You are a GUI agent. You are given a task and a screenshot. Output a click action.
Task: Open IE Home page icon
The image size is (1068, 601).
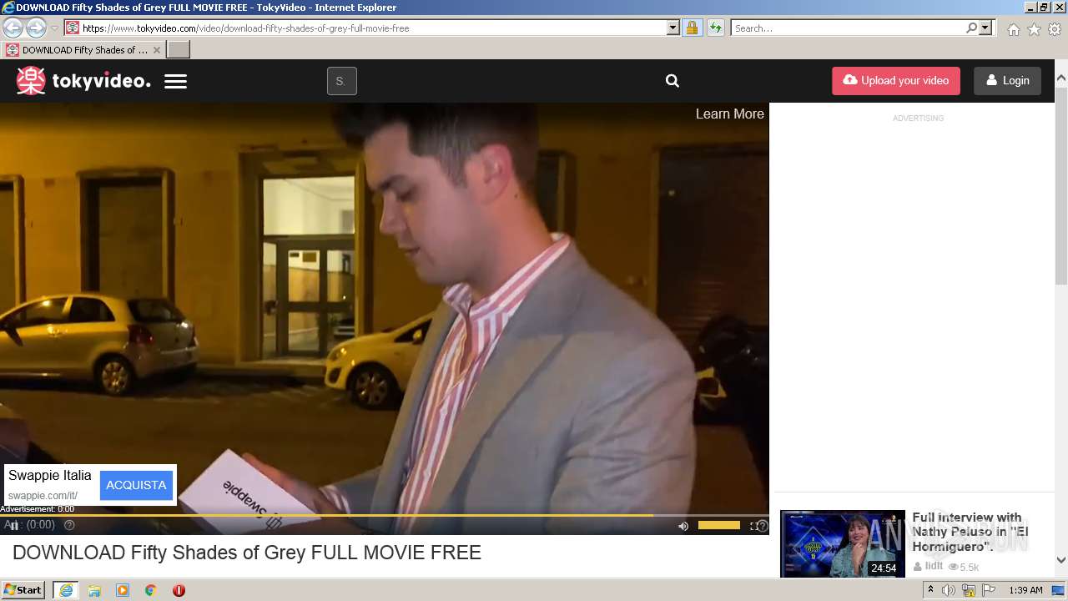coord(1013,29)
